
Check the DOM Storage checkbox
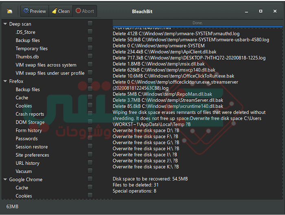[x=90, y=122]
